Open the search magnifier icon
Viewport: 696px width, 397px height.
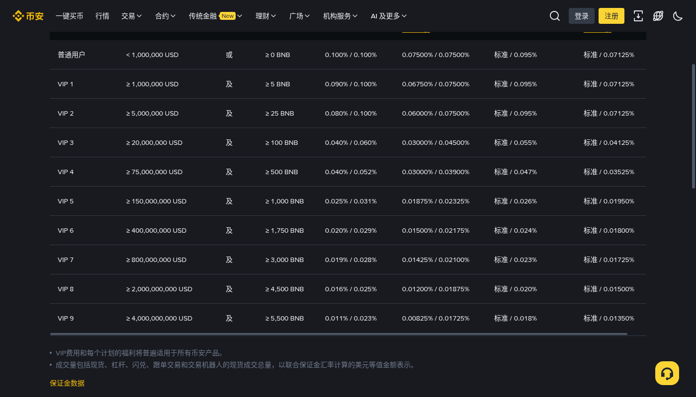[555, 16]
